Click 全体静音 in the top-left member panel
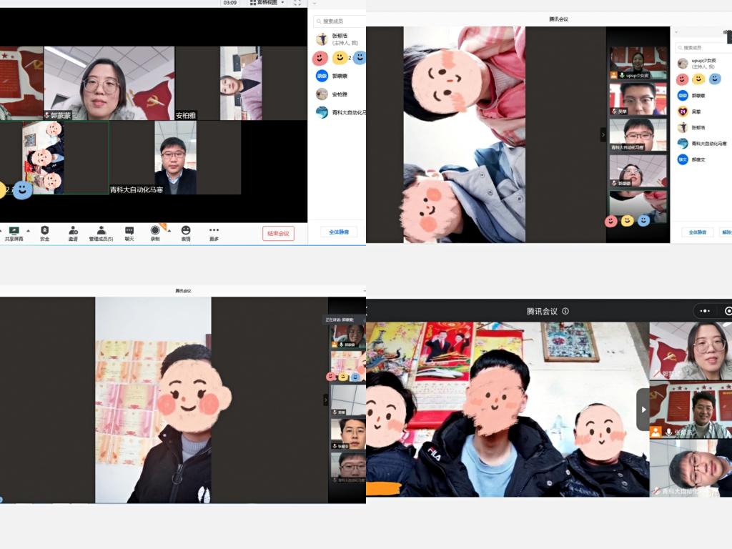Image resolution: width=732 pixels, height=549 pixels. pyautogui.click(x=338, y=232)
